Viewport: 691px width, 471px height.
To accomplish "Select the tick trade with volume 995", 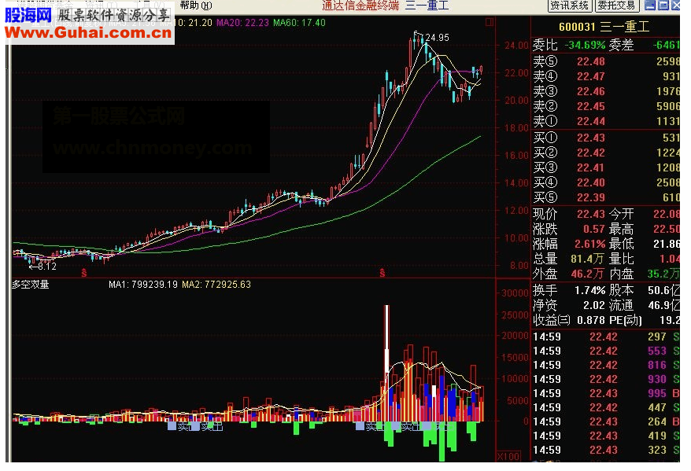I will [x=606, y=393].
